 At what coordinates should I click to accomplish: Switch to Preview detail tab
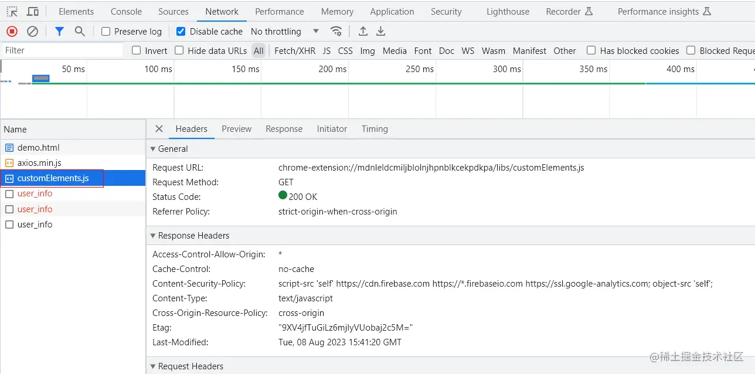pos(237,129)
